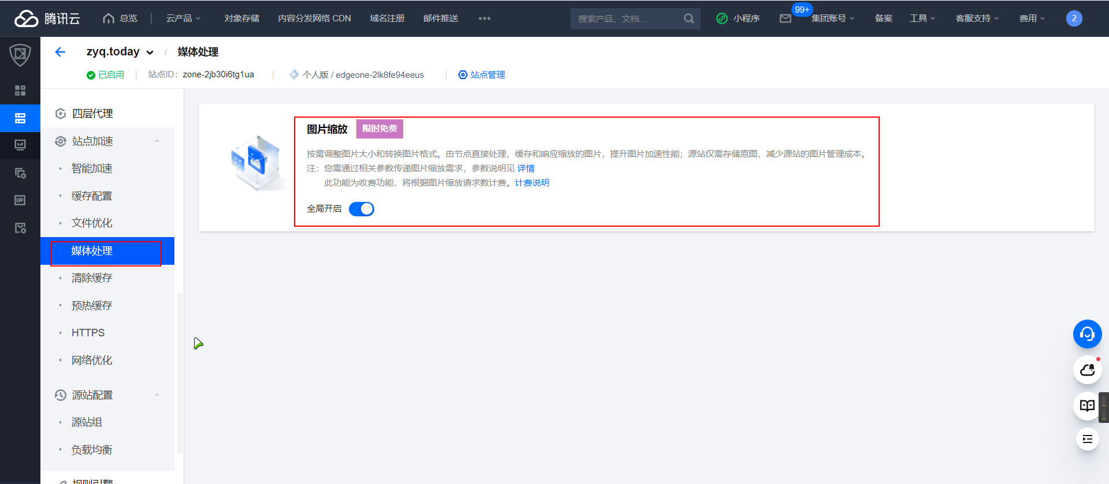This screenshot has height=484, width=1109.
Task: Click the 站点加速 section icon
Action: [61, 141]
